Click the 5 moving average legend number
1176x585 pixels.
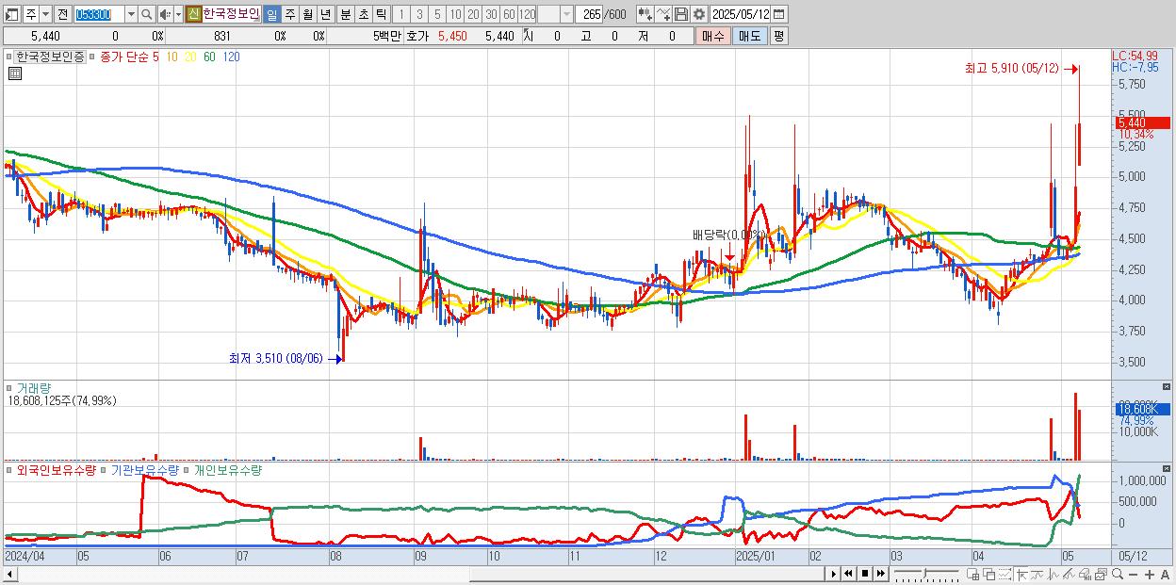[155, 57]
